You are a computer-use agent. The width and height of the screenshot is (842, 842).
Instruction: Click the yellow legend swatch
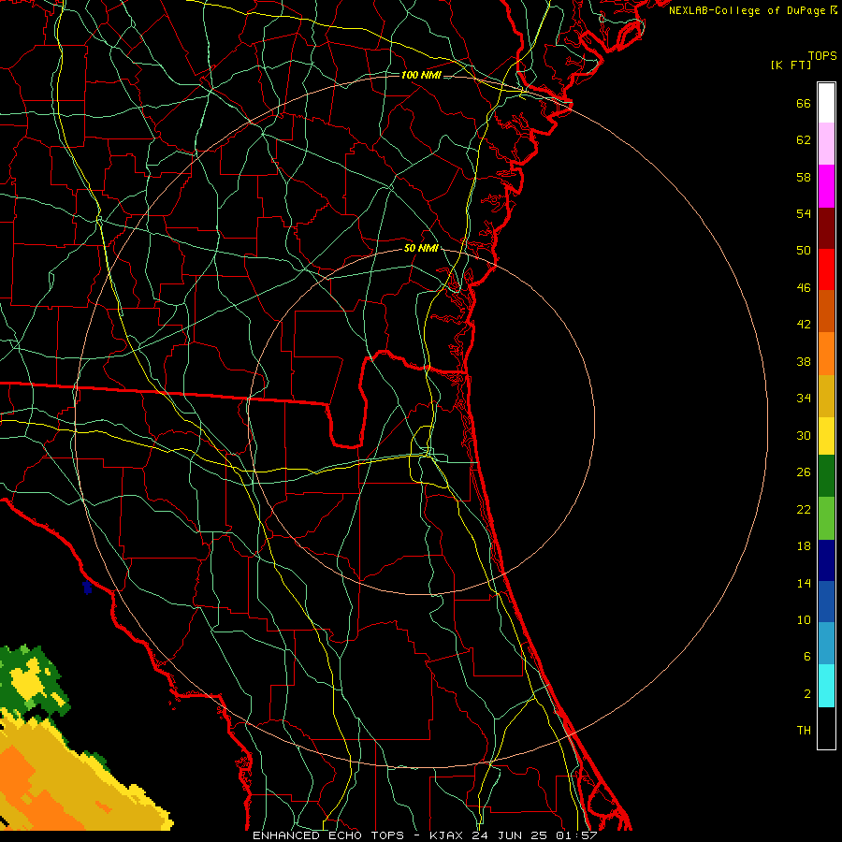[x=826, y=435]
